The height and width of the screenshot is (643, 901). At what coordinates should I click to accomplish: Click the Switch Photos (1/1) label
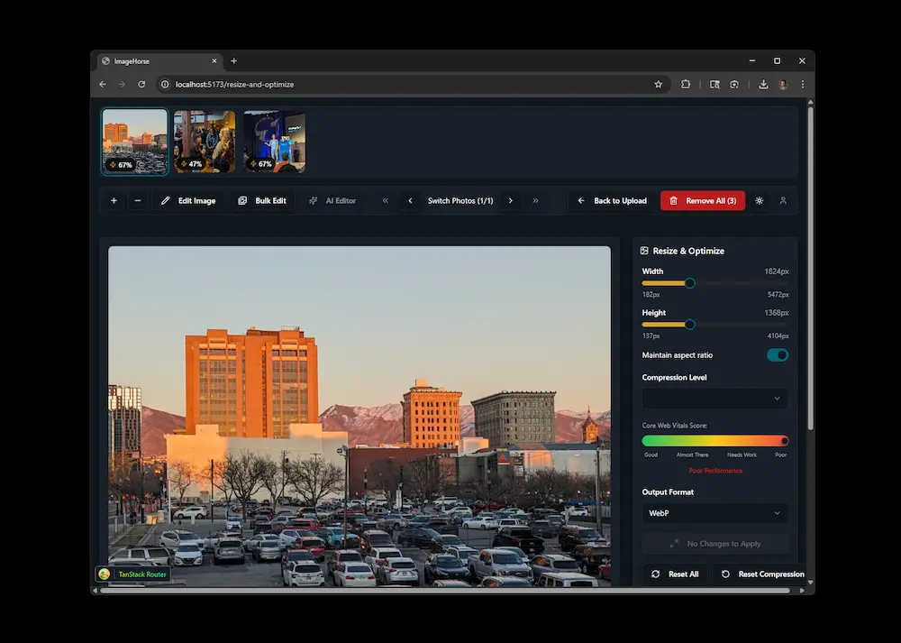tap(460, 201)
